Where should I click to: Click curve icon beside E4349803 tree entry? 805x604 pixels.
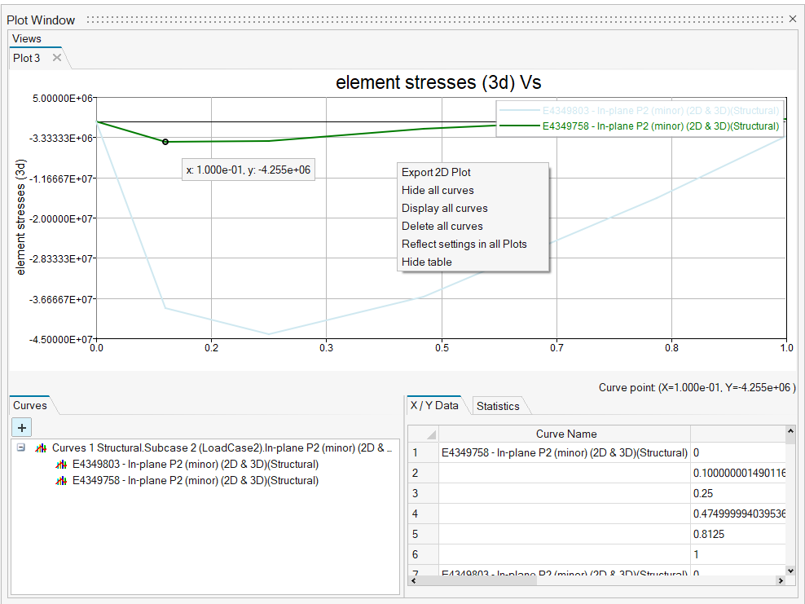click(61, 465)
